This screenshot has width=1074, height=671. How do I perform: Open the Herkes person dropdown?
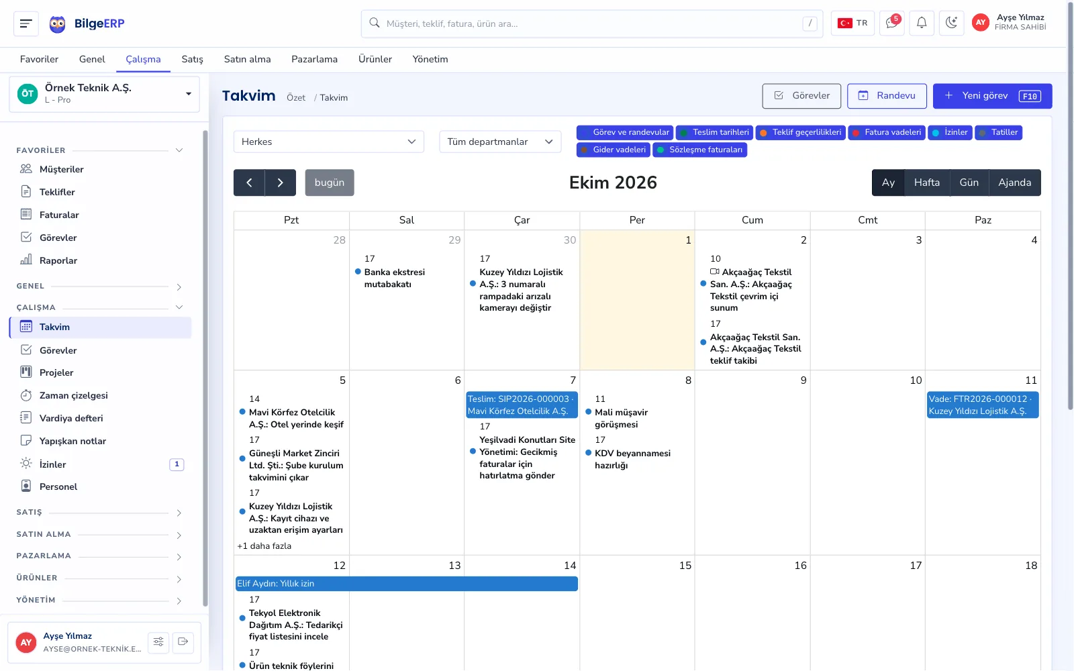coord(329,142)
